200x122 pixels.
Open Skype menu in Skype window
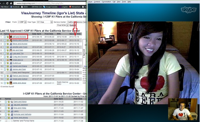pyautogui.click(x=90, y=2)
